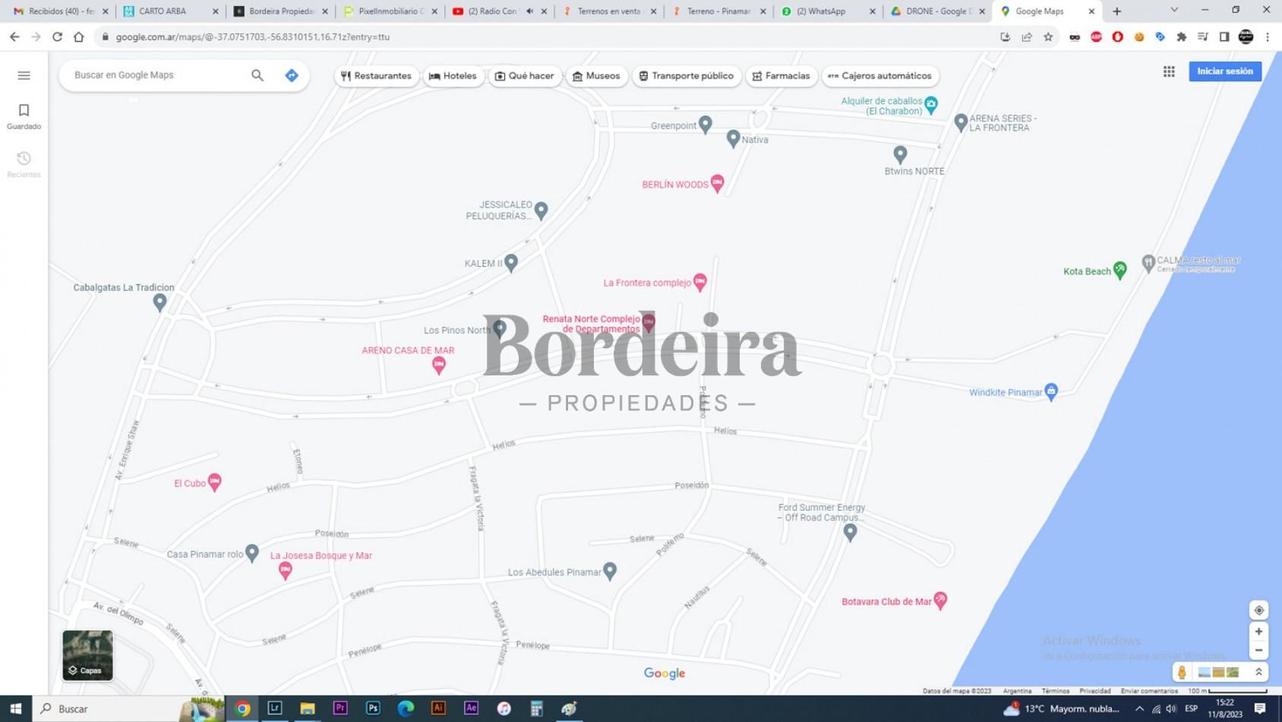Reload the page in Chrome
Image resolution: width=1282 pixels, height=722 pixels.
coord(57,36)
